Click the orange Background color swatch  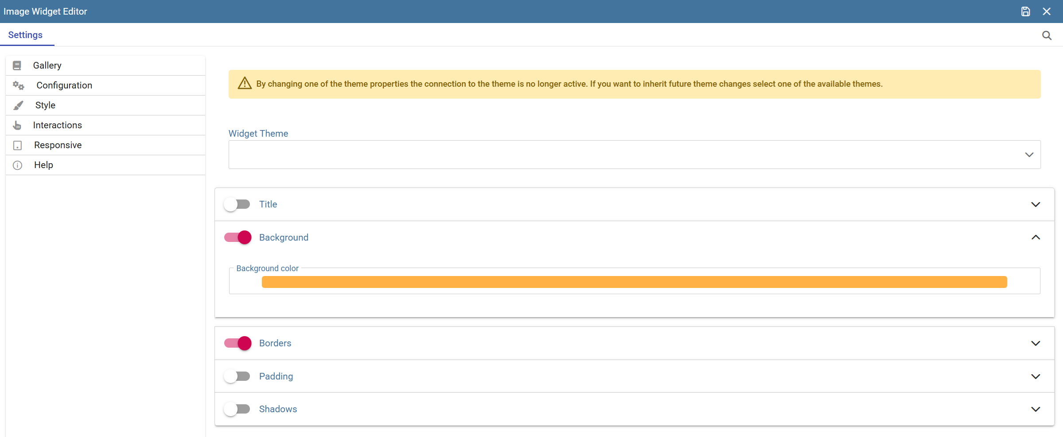635,282
